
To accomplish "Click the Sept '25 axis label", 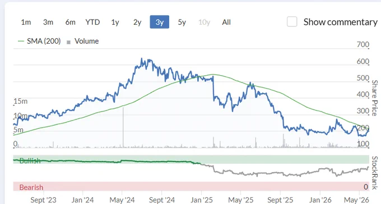I will click(x=280, y=200).
